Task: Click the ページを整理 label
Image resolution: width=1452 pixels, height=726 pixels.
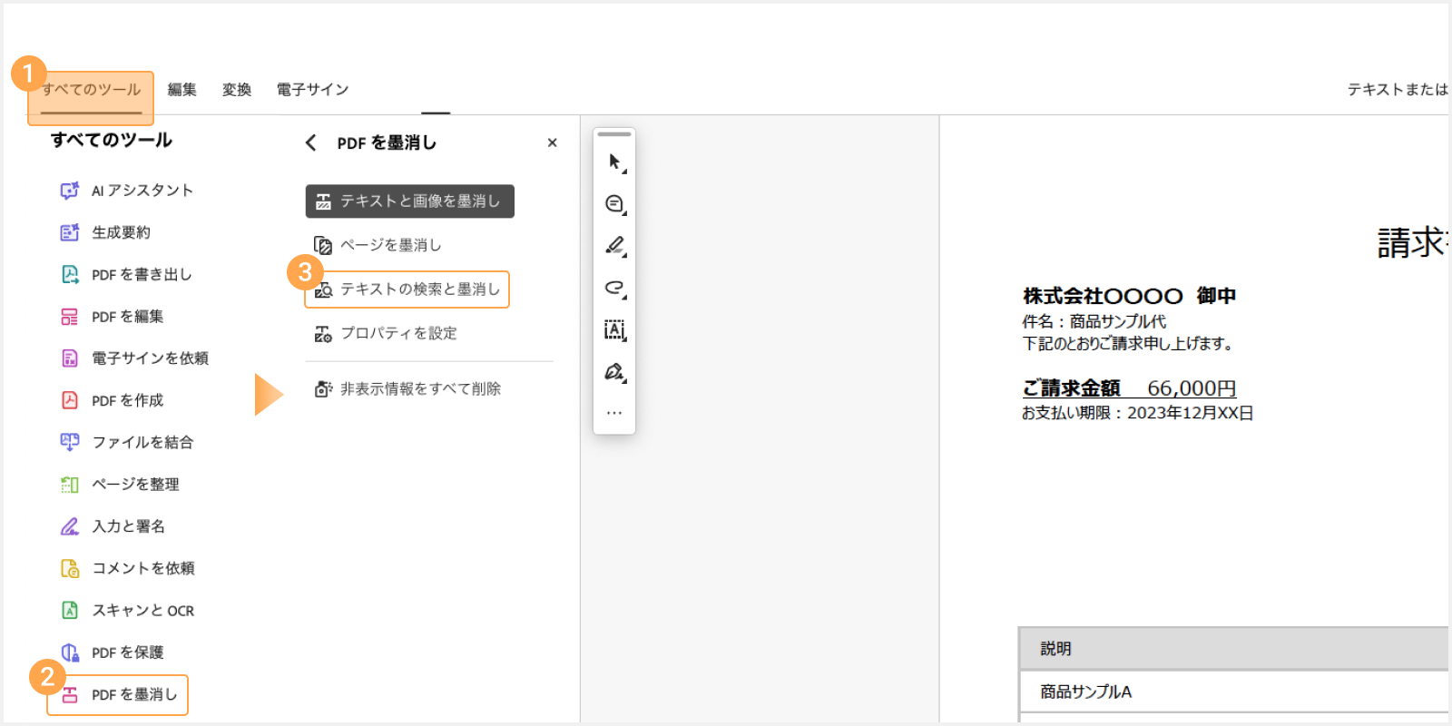Action: point(136,485)
